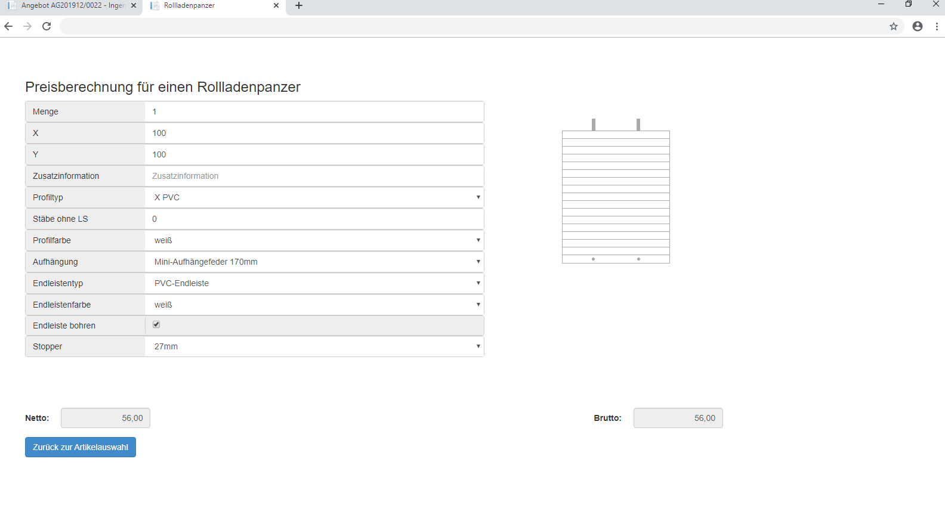
Task: Open the Endleistentyp dropdown
Action: [314, 283]
